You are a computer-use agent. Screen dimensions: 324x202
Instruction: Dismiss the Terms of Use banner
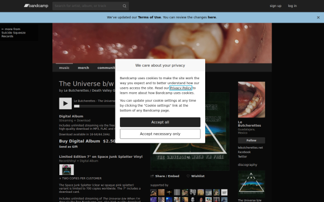pos(318,18)
